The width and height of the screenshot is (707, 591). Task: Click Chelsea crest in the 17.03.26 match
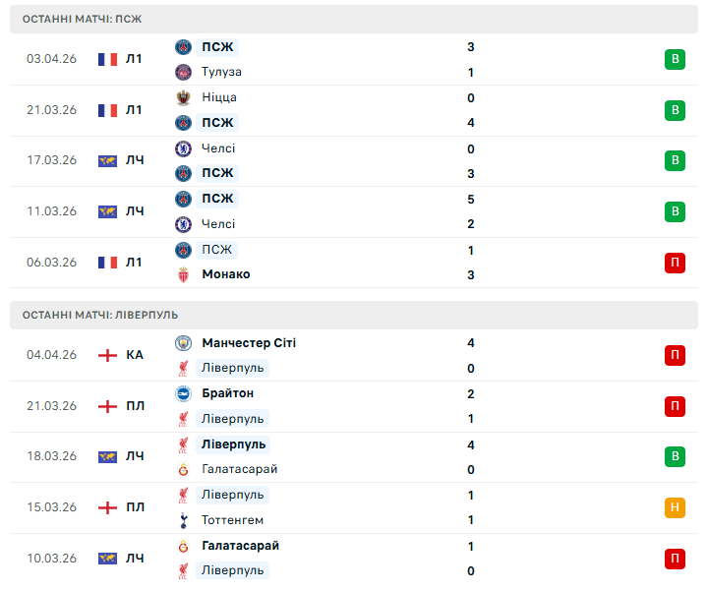pos(183,148)
